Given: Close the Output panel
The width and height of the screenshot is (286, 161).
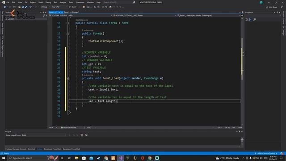Looking at the screenshot, I should pos(242,131).
